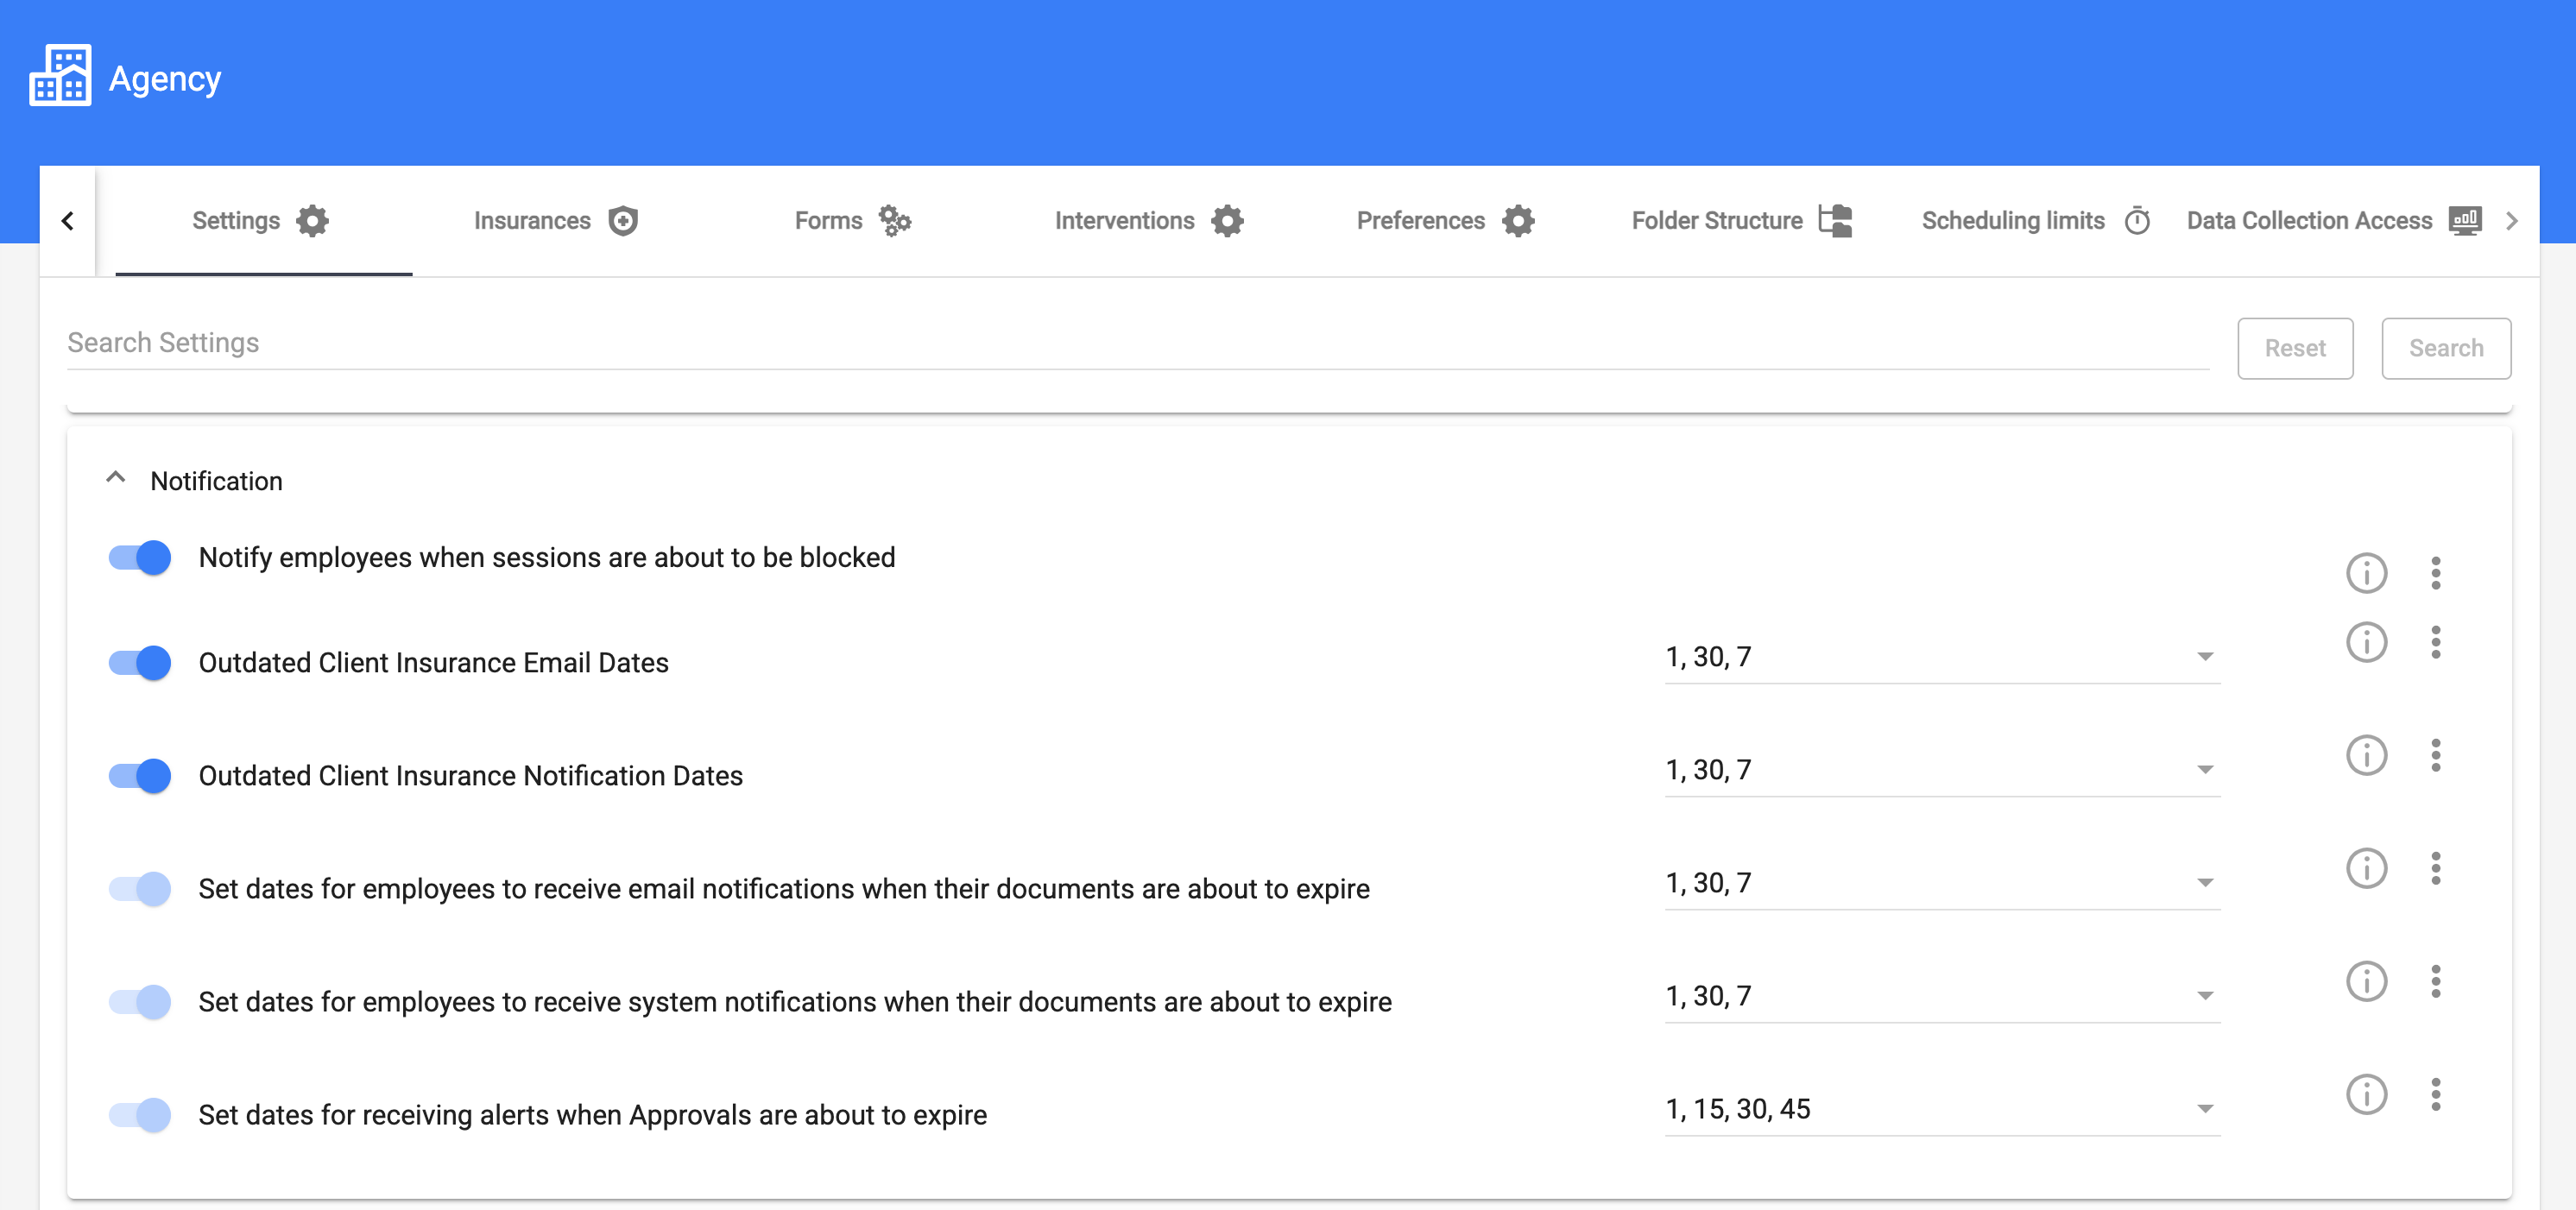Toggle Set dates for Approvals expire alerts
Screen dimensions: 2576x1210
point(140,1114)
